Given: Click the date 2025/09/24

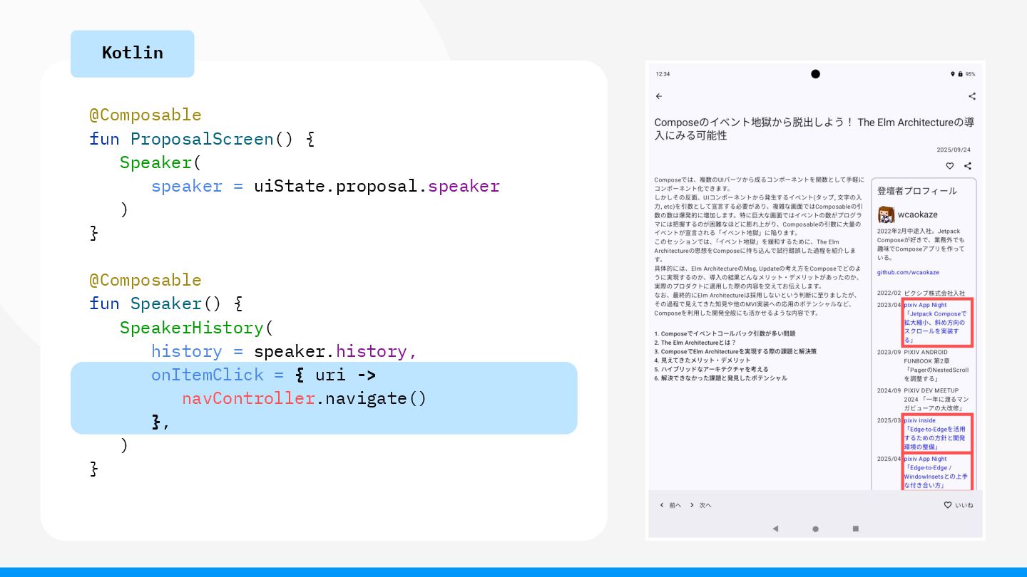Looking at the screenshot, I should point(954,150).
